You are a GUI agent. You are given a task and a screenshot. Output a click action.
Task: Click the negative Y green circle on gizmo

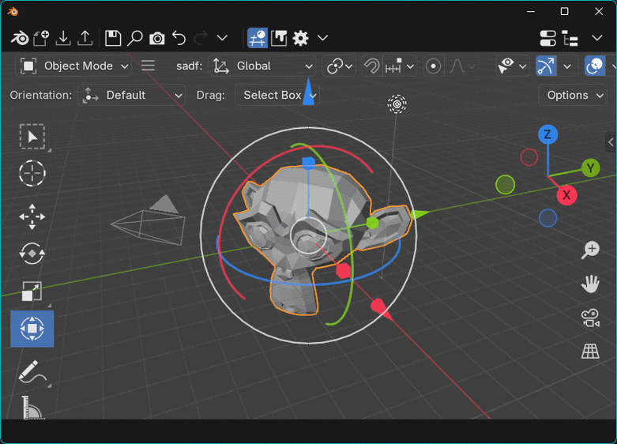coord(506,185)
